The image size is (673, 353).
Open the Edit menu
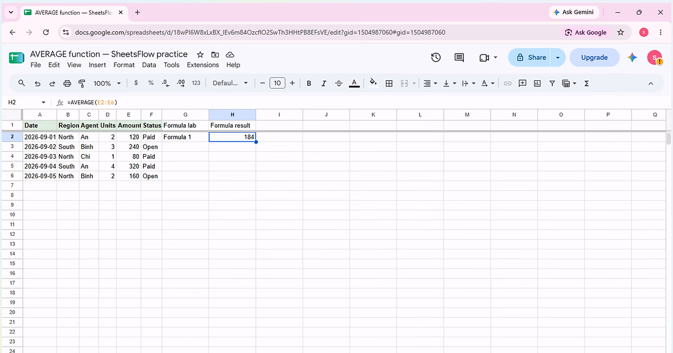[54, 65]
